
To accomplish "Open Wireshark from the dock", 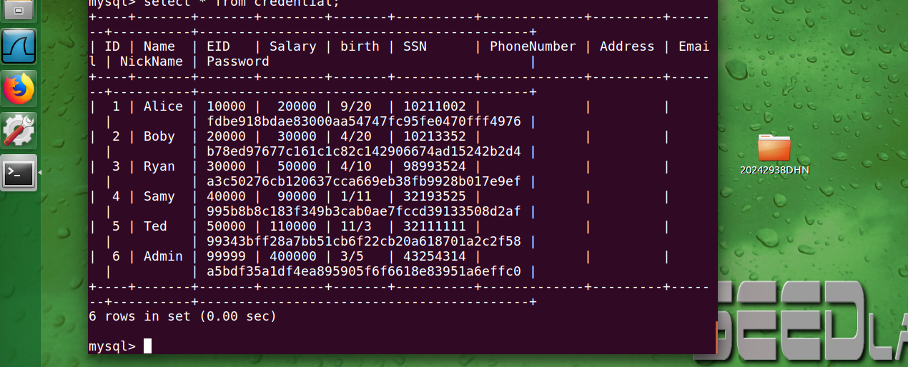I will click(x=19, y=47).
